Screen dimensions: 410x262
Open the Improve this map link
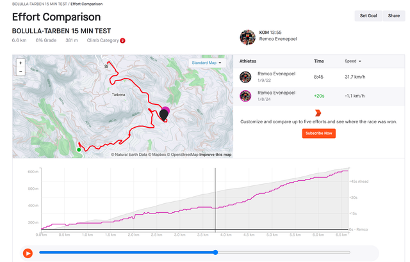(x=215, y=155)
